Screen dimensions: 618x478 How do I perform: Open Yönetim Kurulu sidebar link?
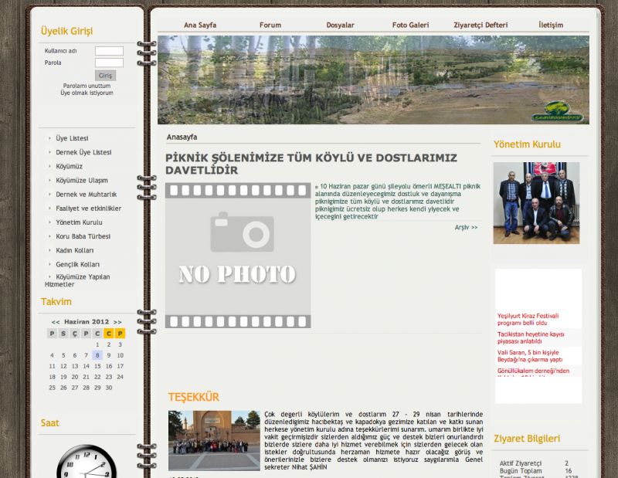click(x=79, y=222)
